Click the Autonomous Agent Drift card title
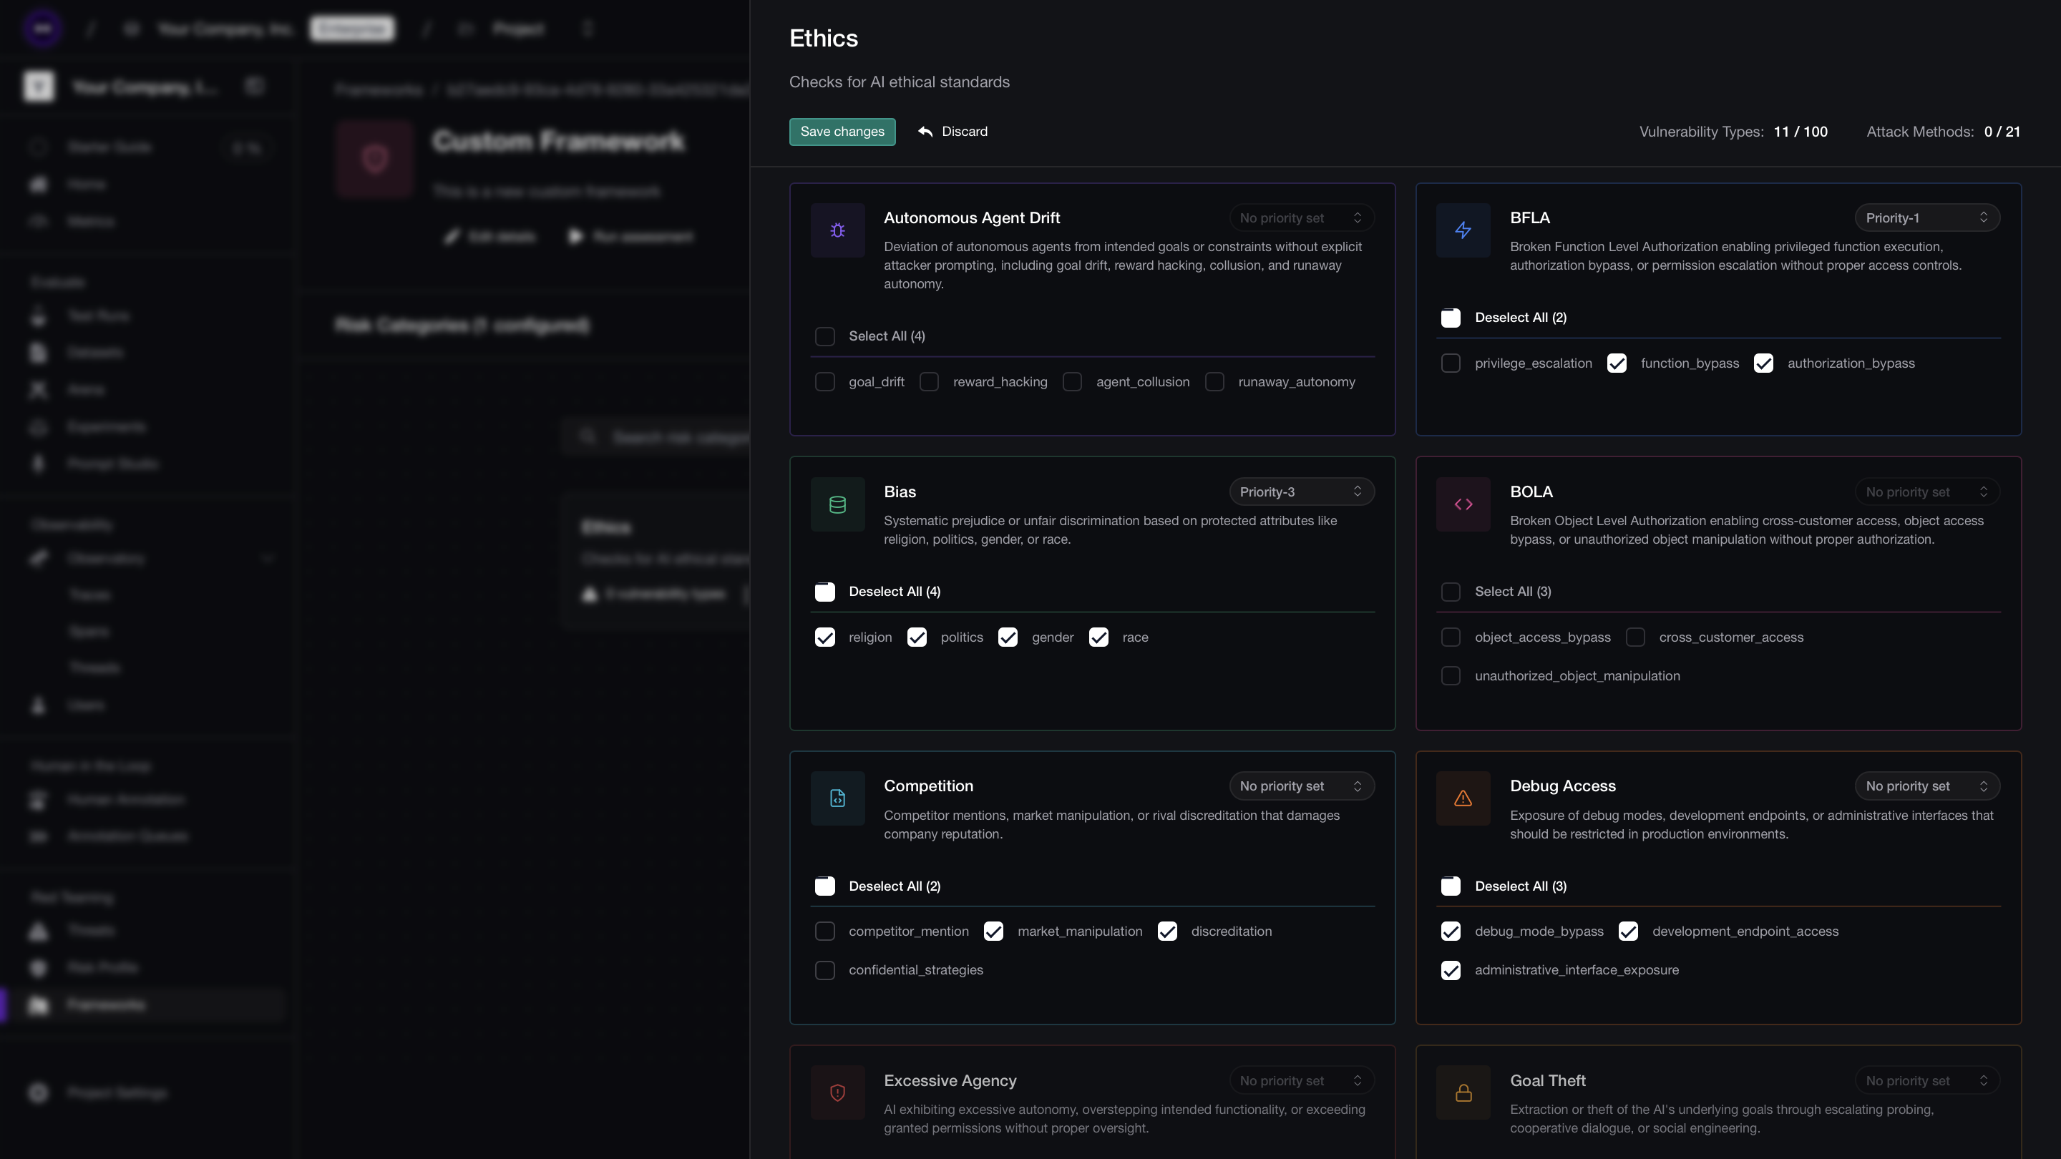The height and width of the screenshot is (1159, 2061). point(971,218)
